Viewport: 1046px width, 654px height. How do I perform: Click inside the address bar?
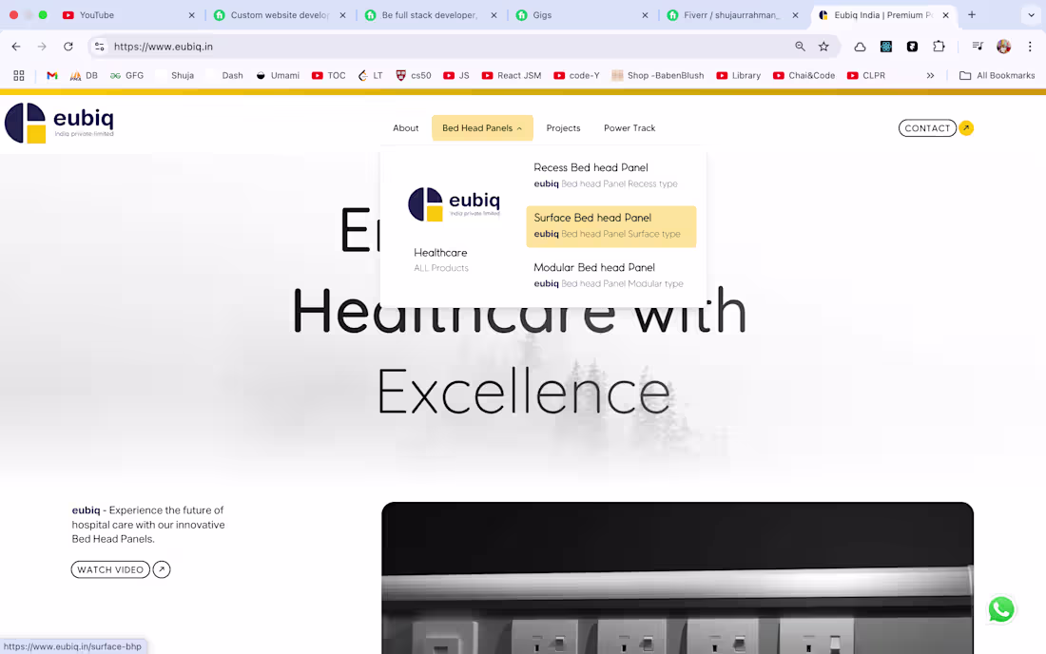click(x=380, y=46)
